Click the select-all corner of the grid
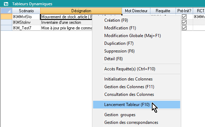Image resolution: width=205 pixels, height=127 pixels. [x=6, y=11]
